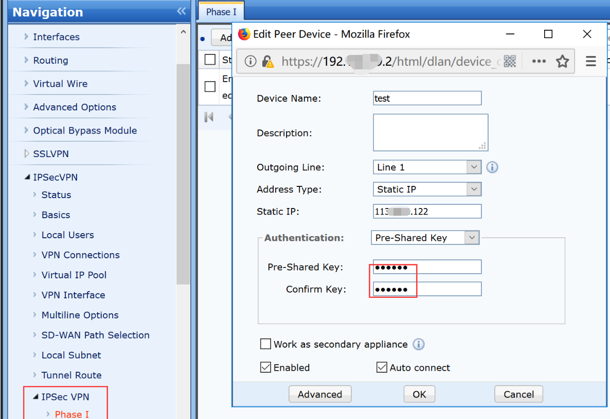Screen dimensions: 610x419
Task: Open the page actions three-dot menu
Action: 539,61
